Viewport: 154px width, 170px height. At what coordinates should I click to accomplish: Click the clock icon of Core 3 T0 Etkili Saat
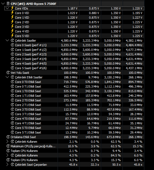click(x=12, y=109)
